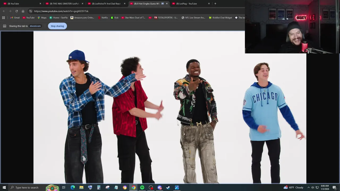Open the 'TOTALSPORTEK - U...' bookmark
Screen dimensions: 340x191
click(x=166, y=18)
